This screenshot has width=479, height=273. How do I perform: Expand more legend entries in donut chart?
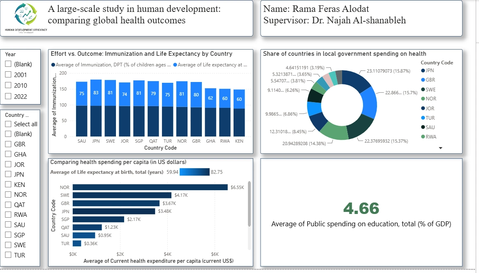point(440,148)
